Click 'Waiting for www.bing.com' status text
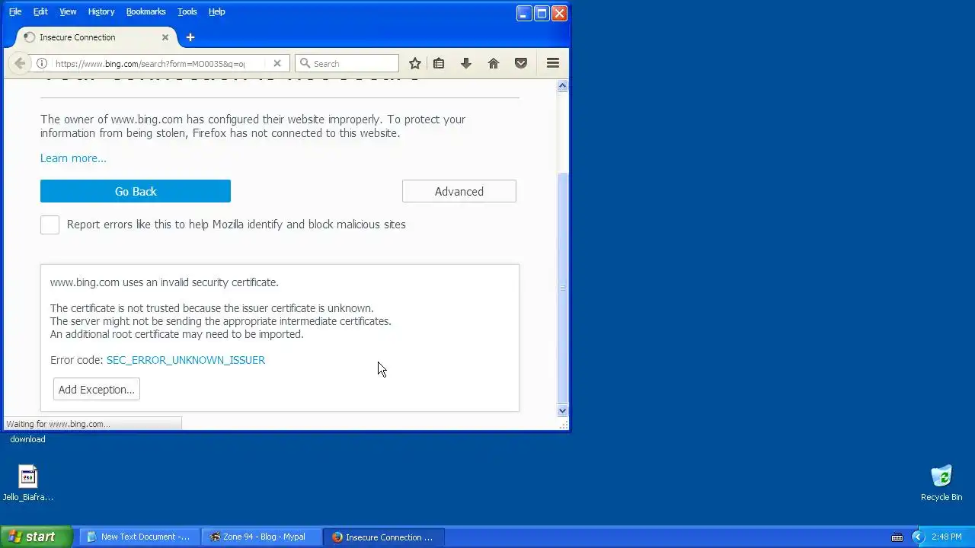The width and height of the screenshot is (975, 548). tap(58, 424)
